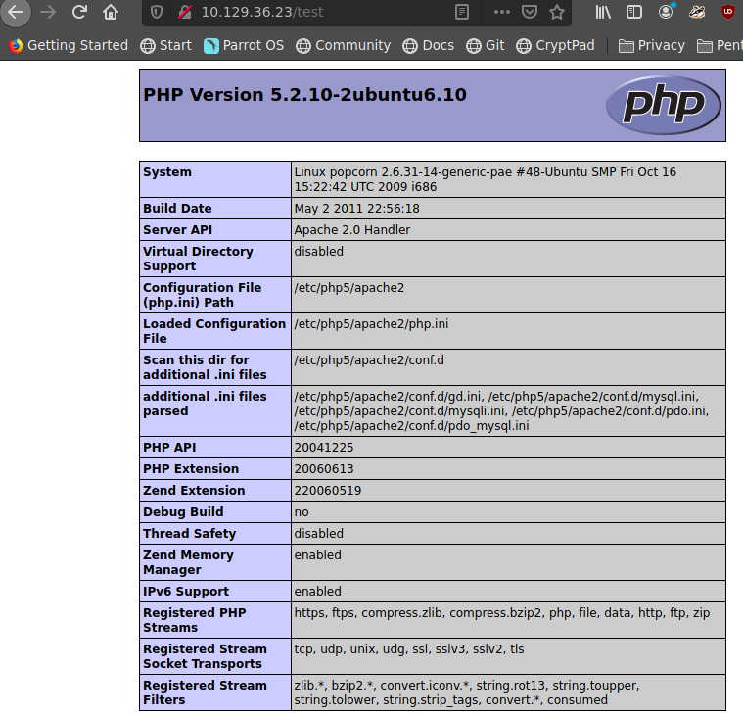Reload the current page
743x717 pixels.
coord(79,12)
